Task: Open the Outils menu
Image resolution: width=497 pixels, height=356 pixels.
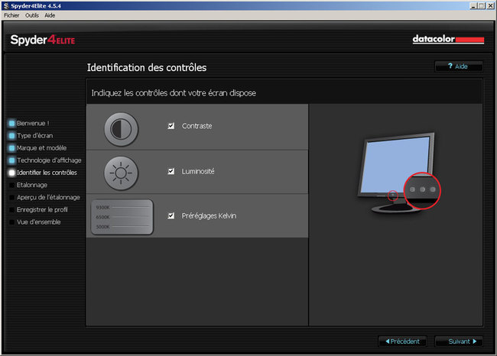Action: tap(32, 15)
